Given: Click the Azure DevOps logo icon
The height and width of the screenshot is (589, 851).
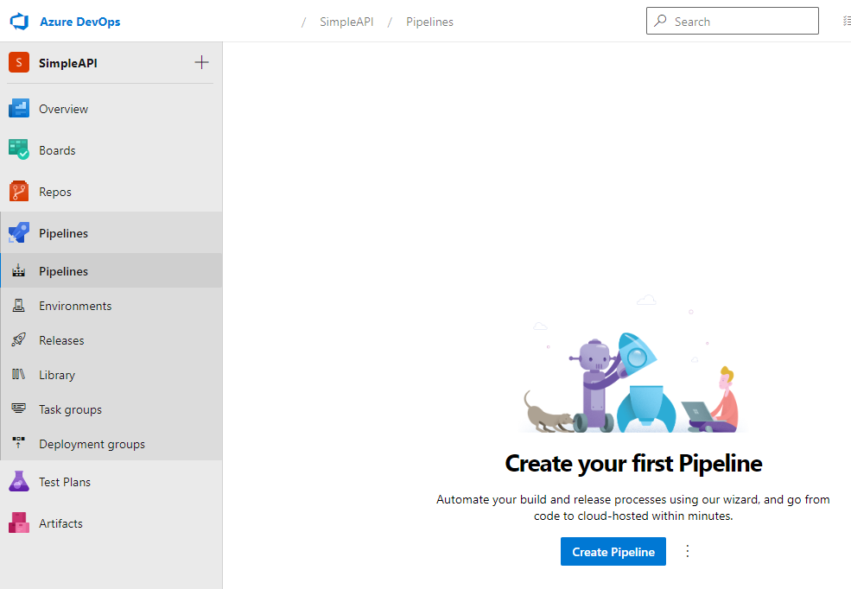Looking at the screenshot, I should pyautogui.click(x=19, y=22).
